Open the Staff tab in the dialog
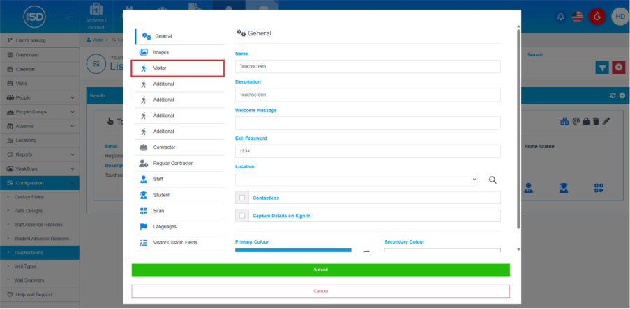Image resolution: width=630 pixels, height=309 pixels. point(179,179)
